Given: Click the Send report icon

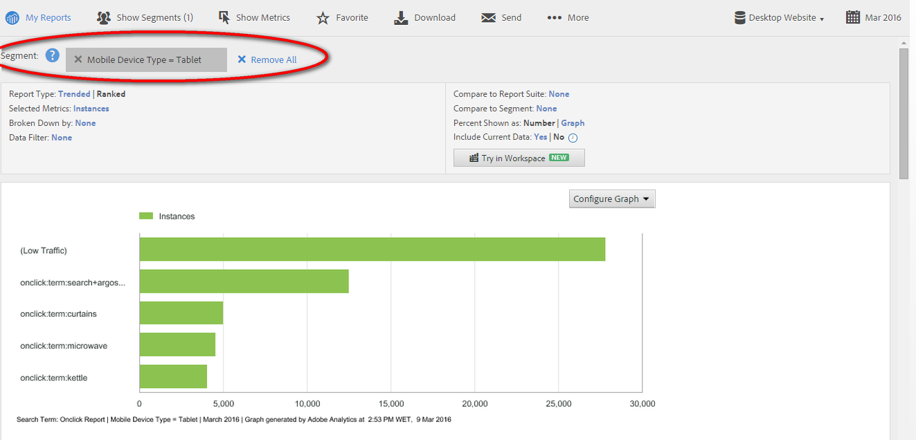Looking at the screenshot, I should (x=501, y=17).
